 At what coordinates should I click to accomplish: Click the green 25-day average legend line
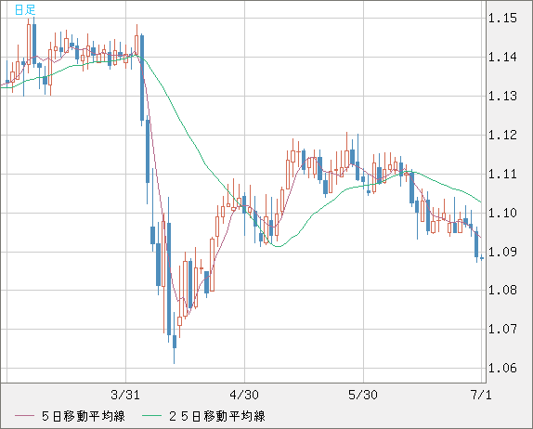pyautogui.click(x=151, y=416)
